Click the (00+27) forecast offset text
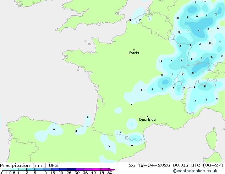 [x=213, y=165]
